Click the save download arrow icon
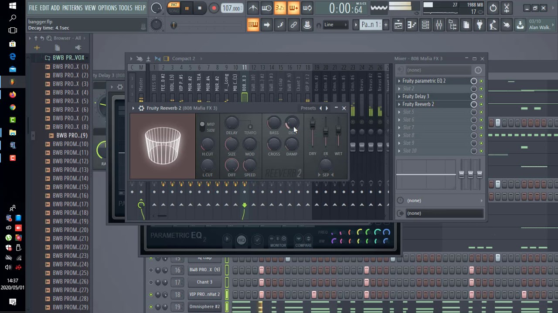 pyautogui.click(x=520, y=25)
